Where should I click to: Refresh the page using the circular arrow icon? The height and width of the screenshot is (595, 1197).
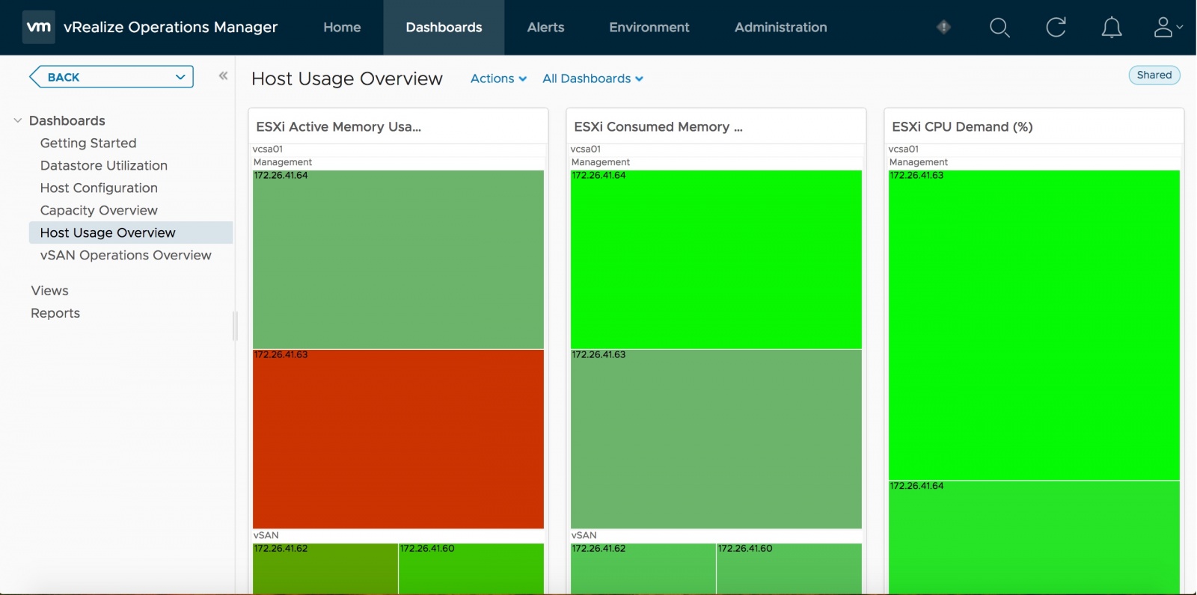[1056, 28]
